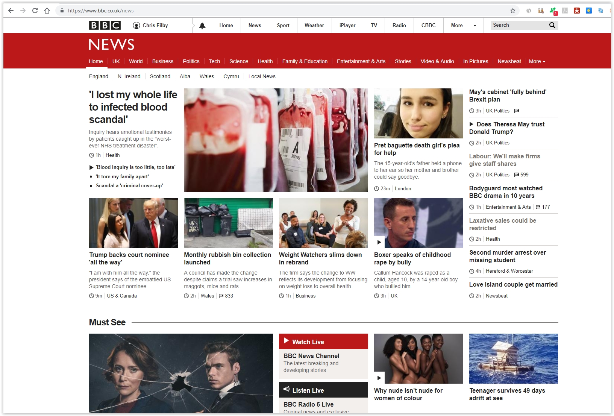Click the browser address bar URL
This screenshot has width=614, height=416.
[x=101, y=11]
